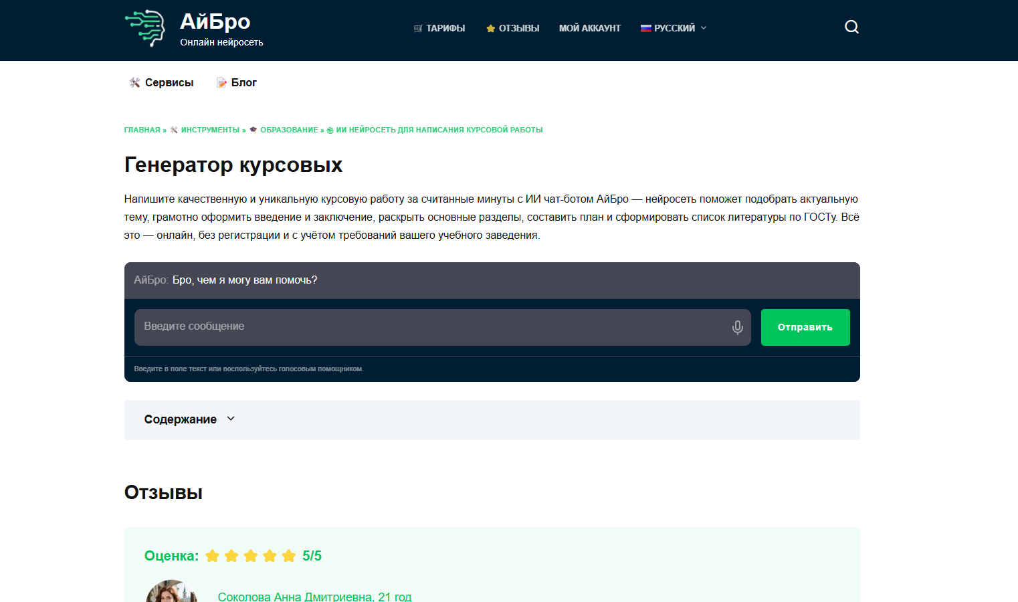This screenshot has width=1018, height=602.
Task: Click the fifth rating star
Action: [289, 556]
